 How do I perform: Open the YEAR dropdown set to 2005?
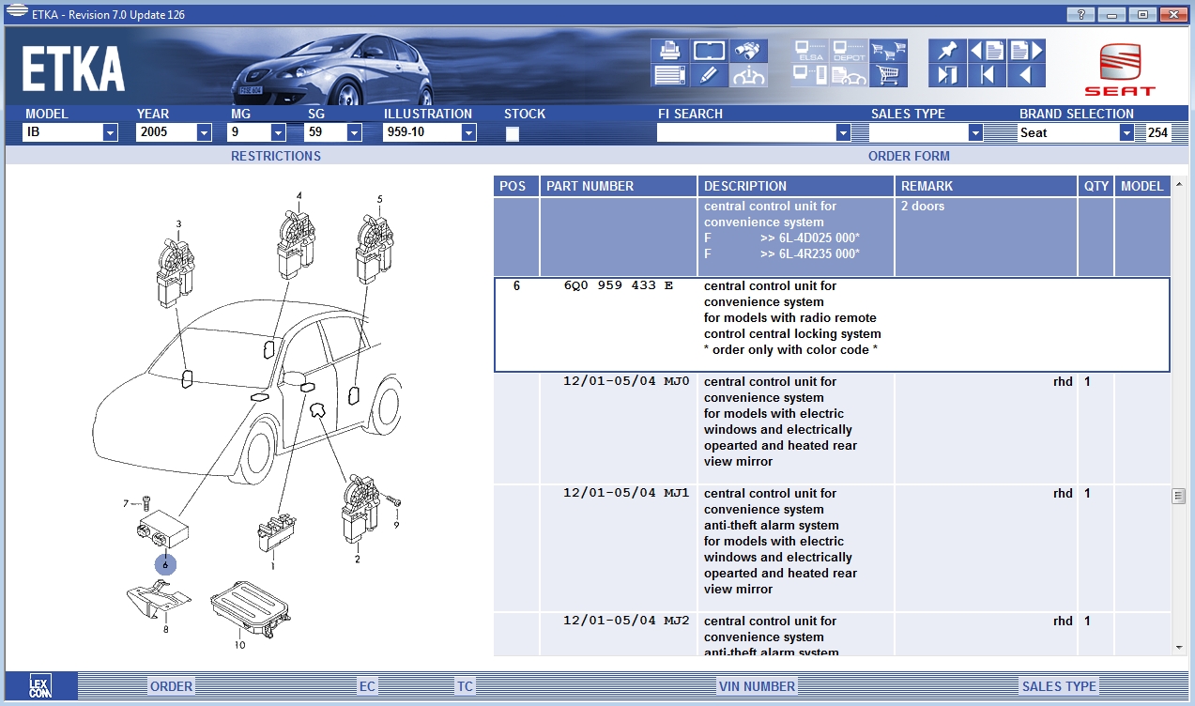pyautogui.click(x=205, y=132)
